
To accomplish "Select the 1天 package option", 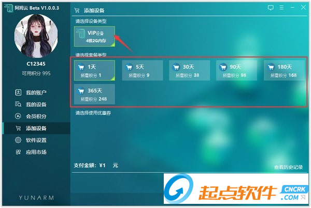I will [x=94, y=71].
